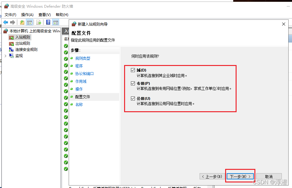Select the 出站规则 tree item
The height and width of the screenshot is (188, 292).
(x=20, y=43)
